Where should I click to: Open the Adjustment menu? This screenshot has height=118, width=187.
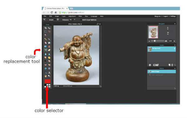[x=72, y=16]
